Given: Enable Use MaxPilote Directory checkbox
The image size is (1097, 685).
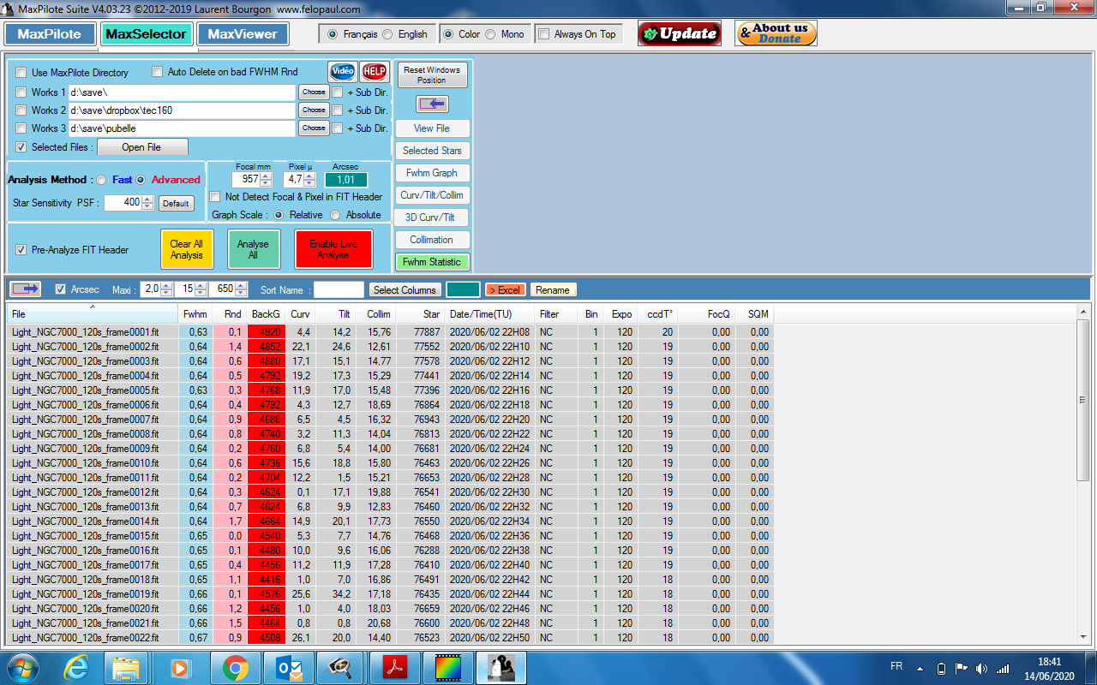Looking at the screenshot, I should pyautogui.click(x=21, y=73).
